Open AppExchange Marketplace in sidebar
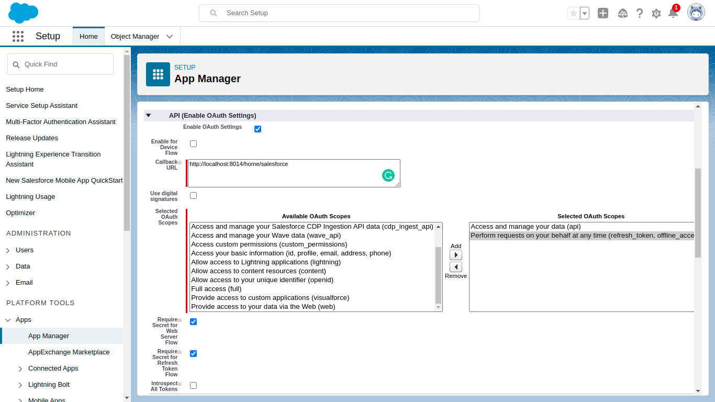 click(69, 352)
